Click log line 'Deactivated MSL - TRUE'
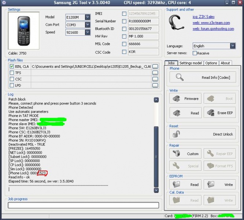 coord(27,144)
